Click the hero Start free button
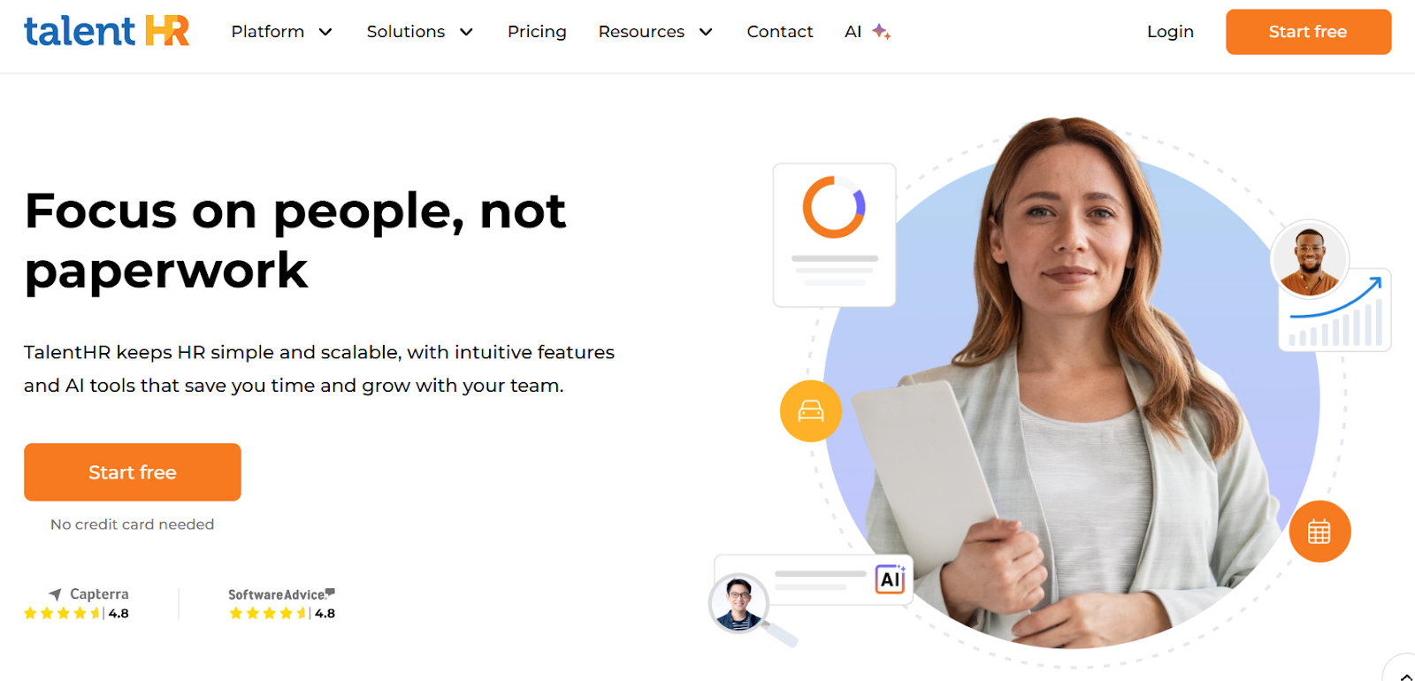1415x681 pixels. pos(133,472)
